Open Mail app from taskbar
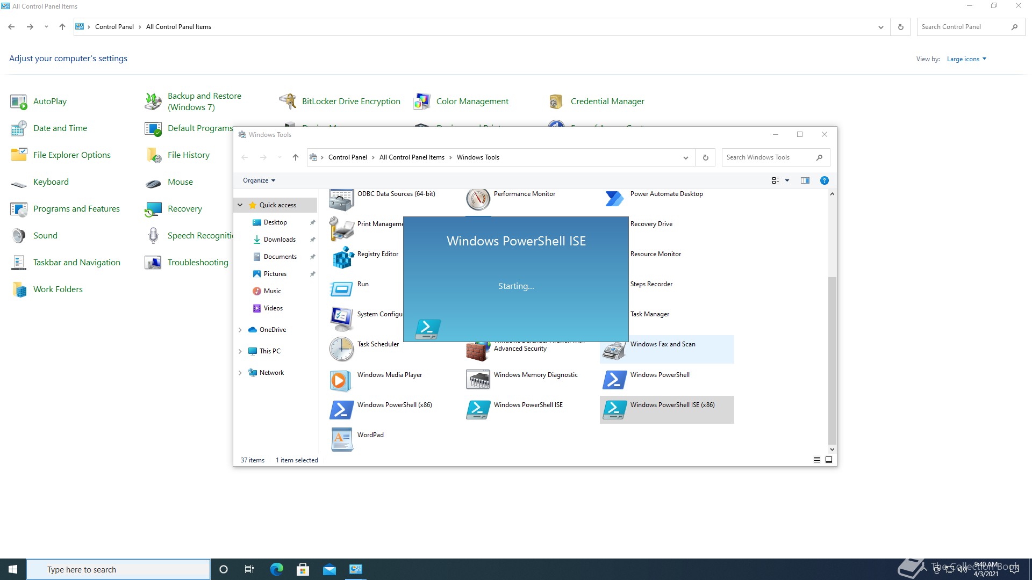The width and height of the screenshot is (1032, 580). coord(329,569)
